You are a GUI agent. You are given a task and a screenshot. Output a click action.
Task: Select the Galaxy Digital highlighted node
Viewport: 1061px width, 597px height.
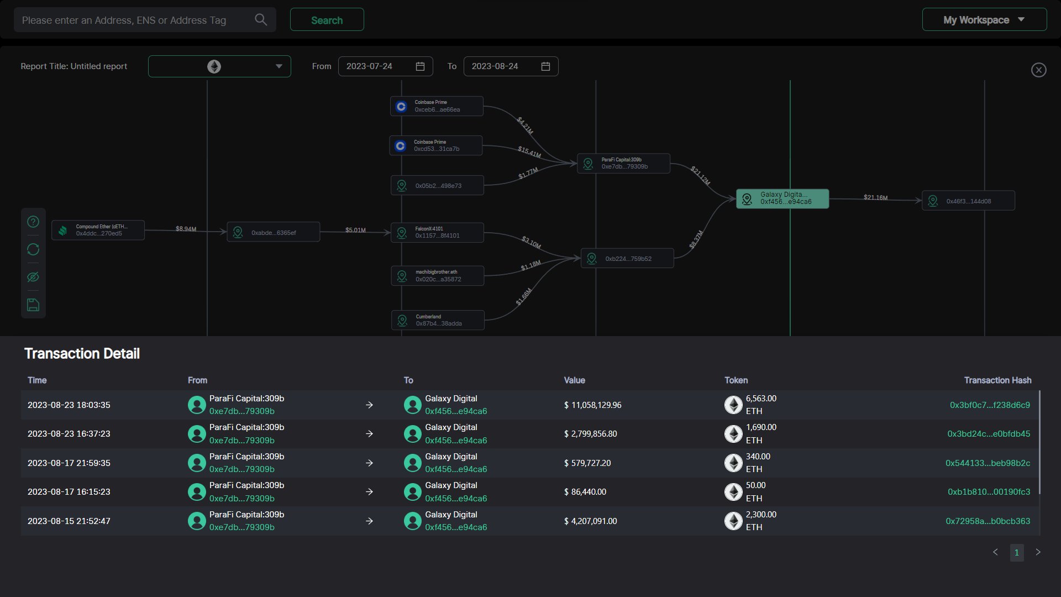click(x=782, y=198)
